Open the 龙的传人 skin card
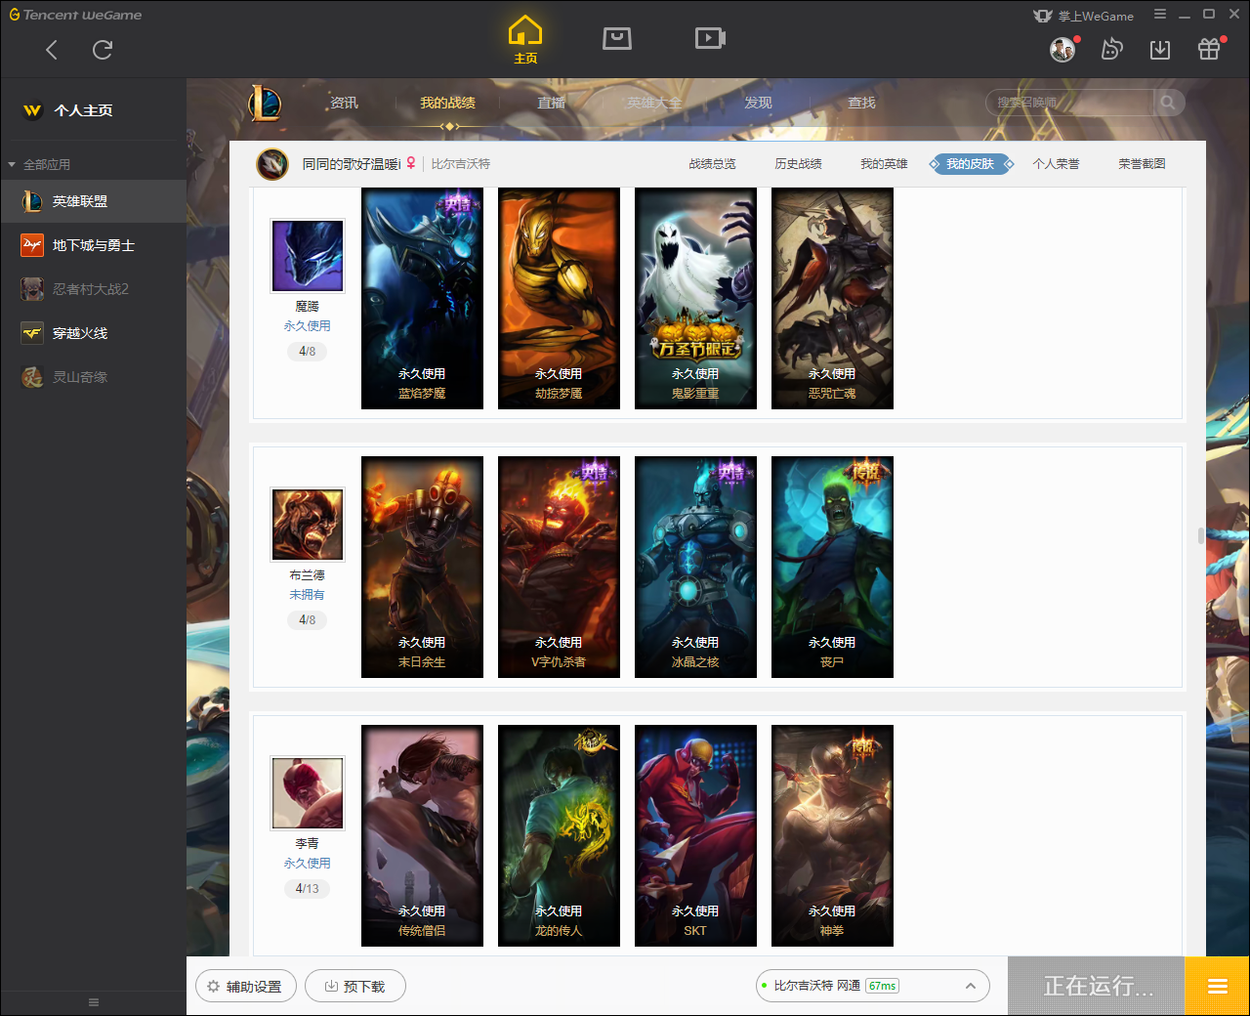Viewport: 1250px width, 1016px height. click(559, 835)
